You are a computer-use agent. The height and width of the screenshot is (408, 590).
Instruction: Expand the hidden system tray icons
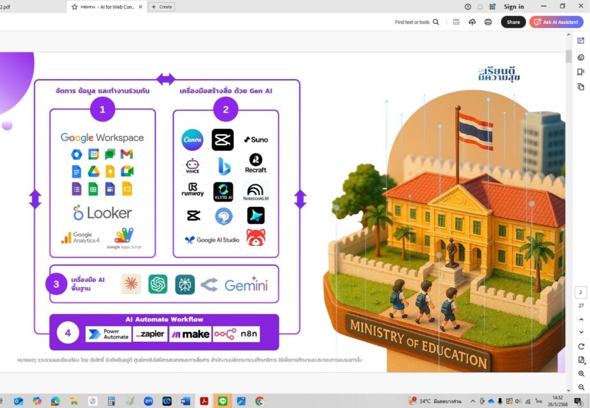(472, 401)
